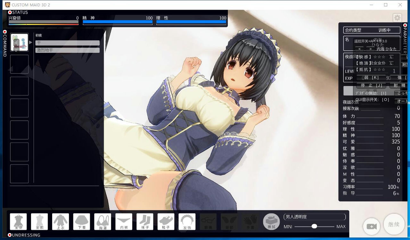Open the camera recording icon
The width and height of the screenshot is (410, 240).
(372, 227)
